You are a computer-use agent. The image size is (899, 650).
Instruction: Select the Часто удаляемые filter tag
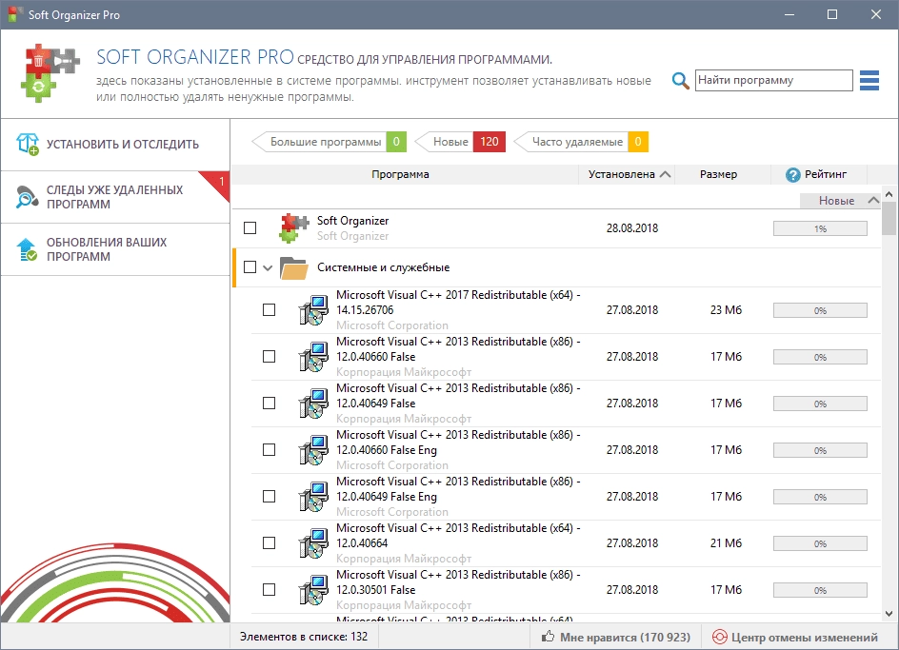point(581,142)
